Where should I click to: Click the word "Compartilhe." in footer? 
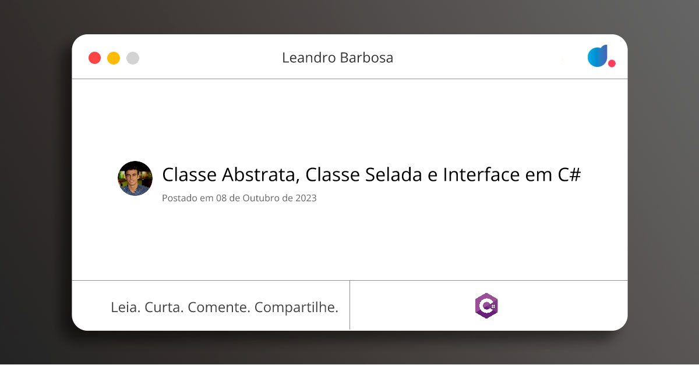296,307
